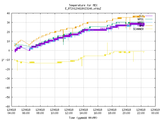The width and height of the screenshot is (160, 120).
Task: Click the yellow SCANNER downward spike near 21:00
Action: [133, 56]
